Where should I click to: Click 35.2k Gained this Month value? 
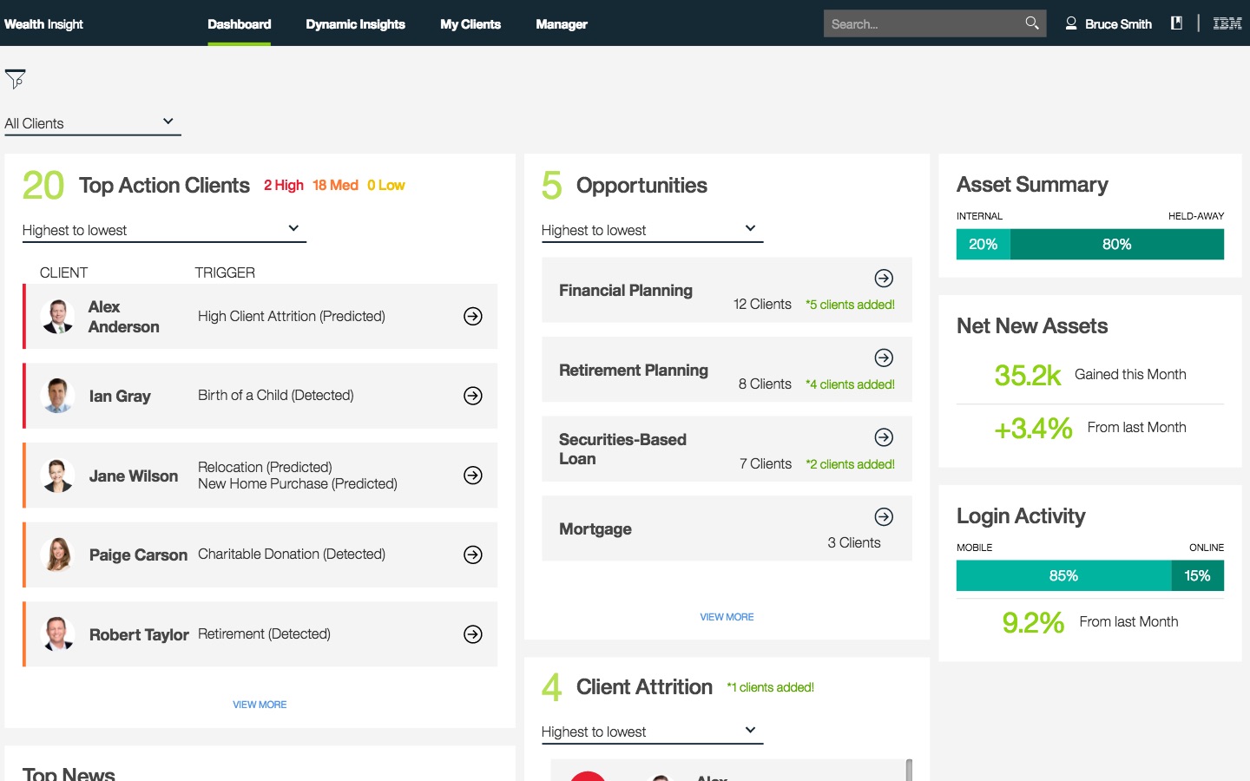1028,375
